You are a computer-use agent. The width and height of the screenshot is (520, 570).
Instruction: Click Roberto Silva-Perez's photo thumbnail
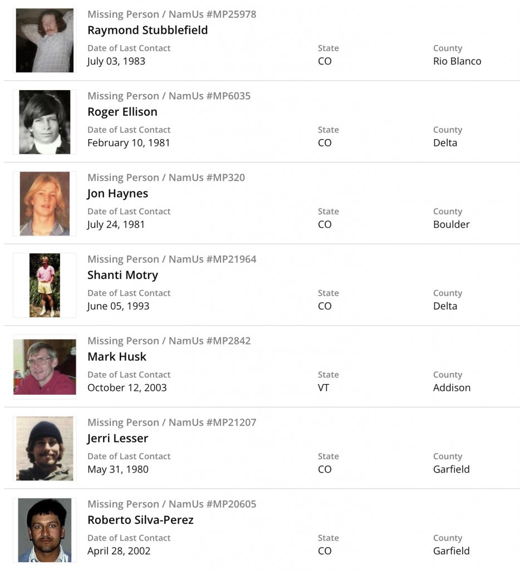tap(45, 530)
